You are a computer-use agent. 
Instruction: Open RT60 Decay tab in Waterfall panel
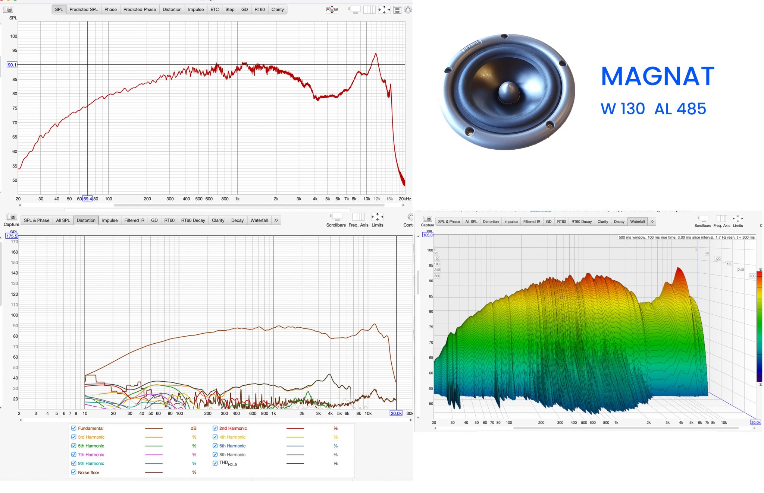581,222
